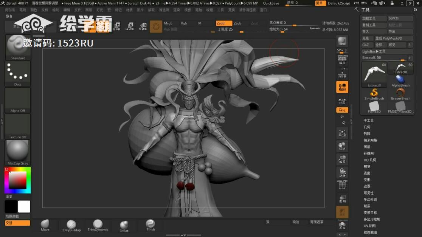Click the move canvas hand icon

[342, 146]
